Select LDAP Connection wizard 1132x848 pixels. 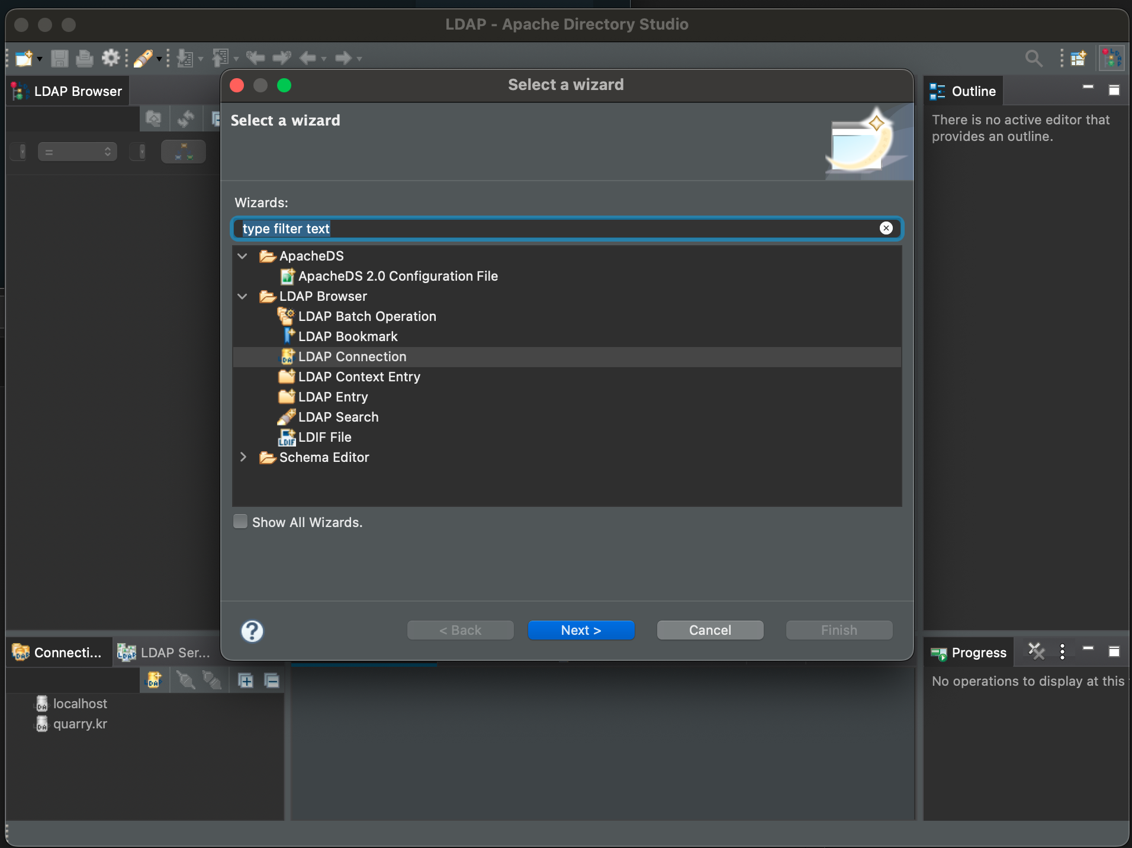567,356
